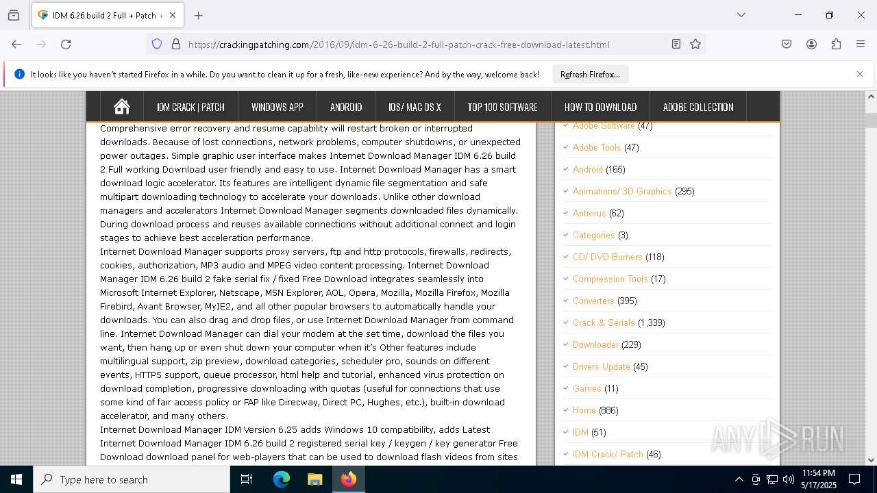Open the Drivers Update category
This screenshot has height=493, width=877.
click(602, 366)
